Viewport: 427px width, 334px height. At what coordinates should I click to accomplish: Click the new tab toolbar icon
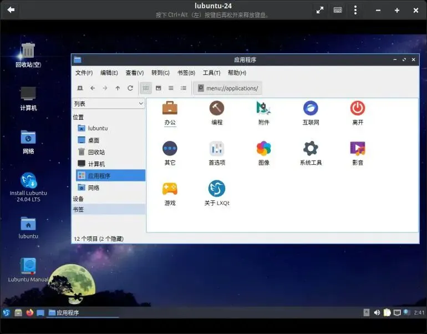pos(80,88)
